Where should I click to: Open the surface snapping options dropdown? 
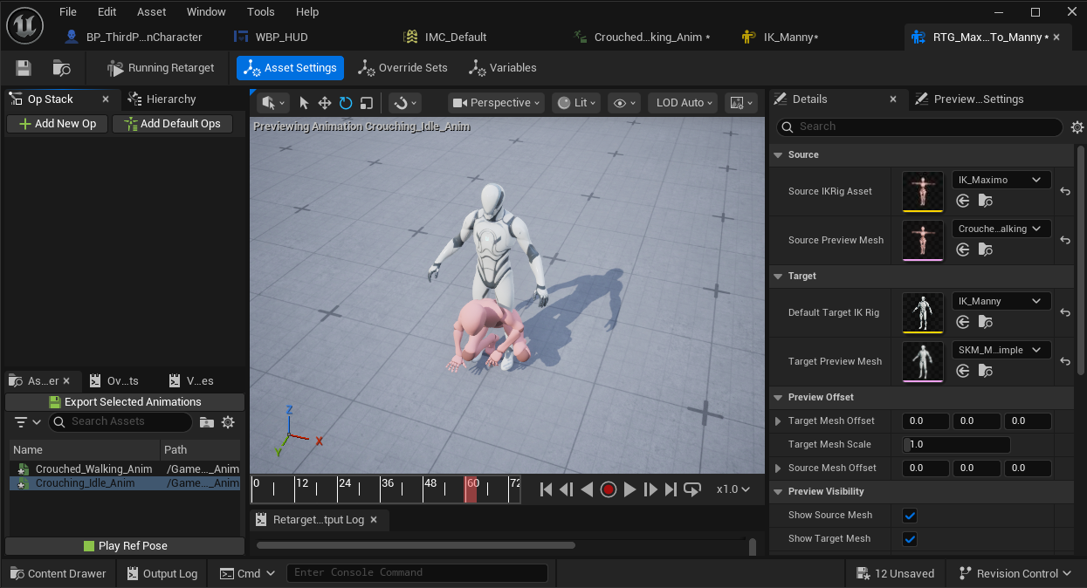click(404, 103)
